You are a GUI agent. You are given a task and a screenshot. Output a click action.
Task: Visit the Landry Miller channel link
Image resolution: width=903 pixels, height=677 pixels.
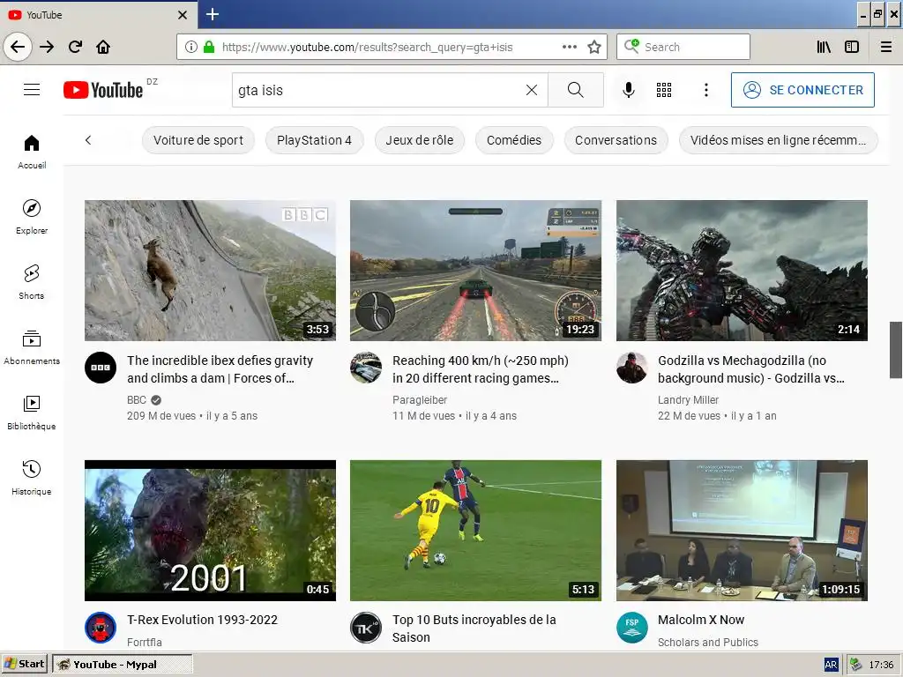[688, 400]
